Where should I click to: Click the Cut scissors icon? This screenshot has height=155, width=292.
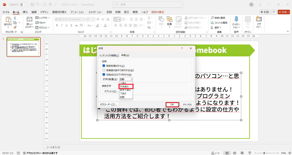click(x=15, y=18)
